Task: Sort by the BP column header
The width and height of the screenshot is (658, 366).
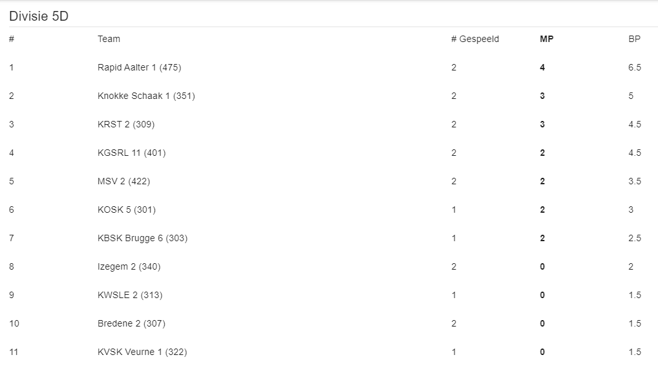Action: pos(634,39)
